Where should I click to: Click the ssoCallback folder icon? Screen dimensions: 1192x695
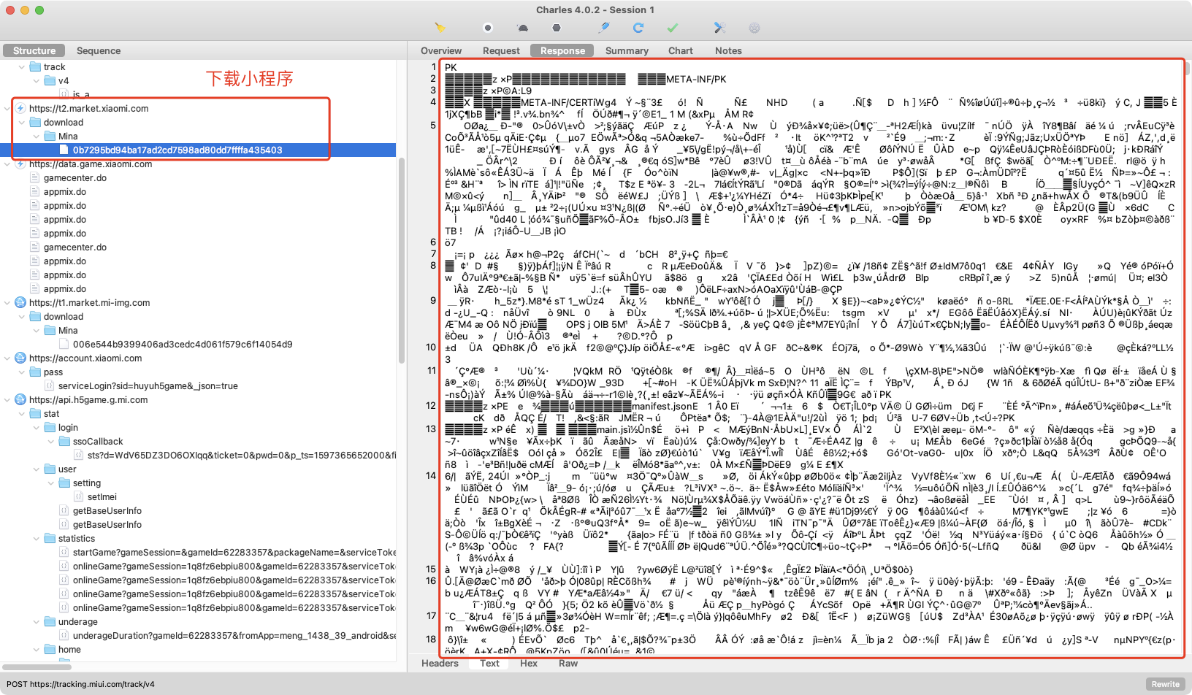coord(65,442)
